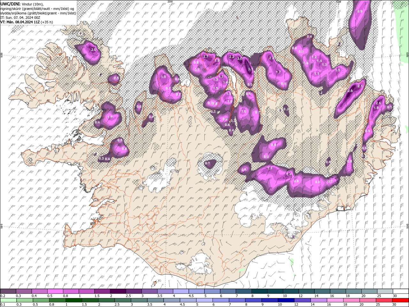Viewport: 409px width, 307px height.
Task: Pick the bright red swatch ending the lower legend row
Action: tap(401, 301)
